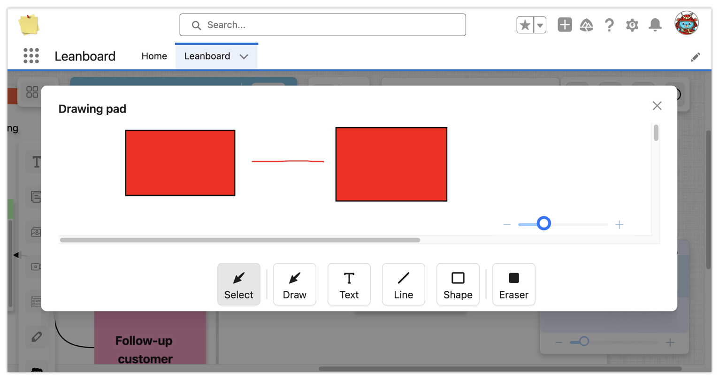
Task: Activate the Shape tool
Action: [x=458, y=284]
